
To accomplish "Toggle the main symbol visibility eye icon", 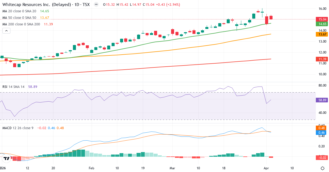I will click(x=95, y=5).
